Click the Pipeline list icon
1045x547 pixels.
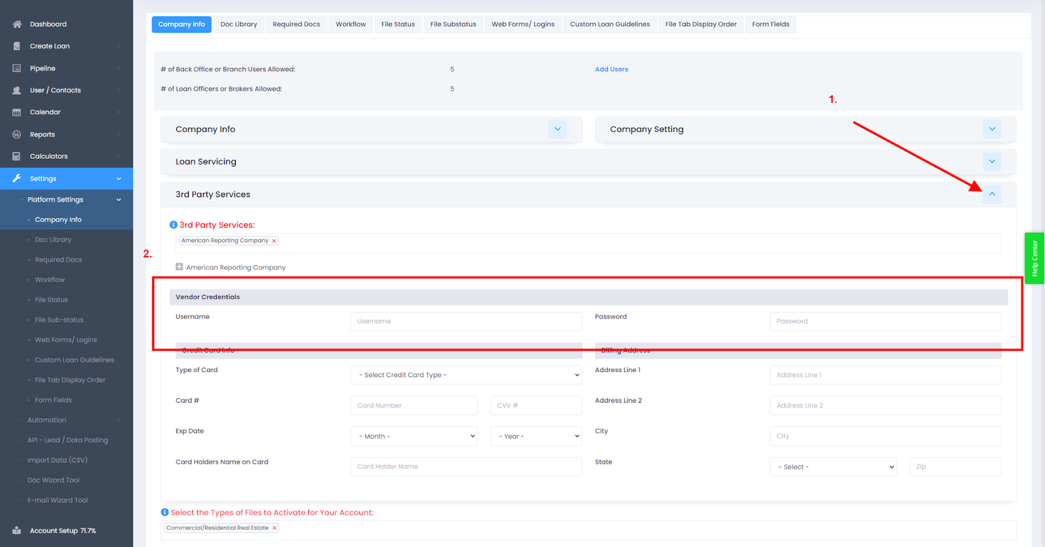[x=17, y=69]
